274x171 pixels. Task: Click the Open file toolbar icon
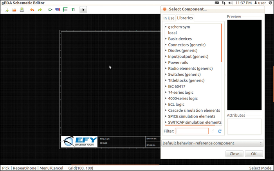pyautogui.click(x=14, y=10)
